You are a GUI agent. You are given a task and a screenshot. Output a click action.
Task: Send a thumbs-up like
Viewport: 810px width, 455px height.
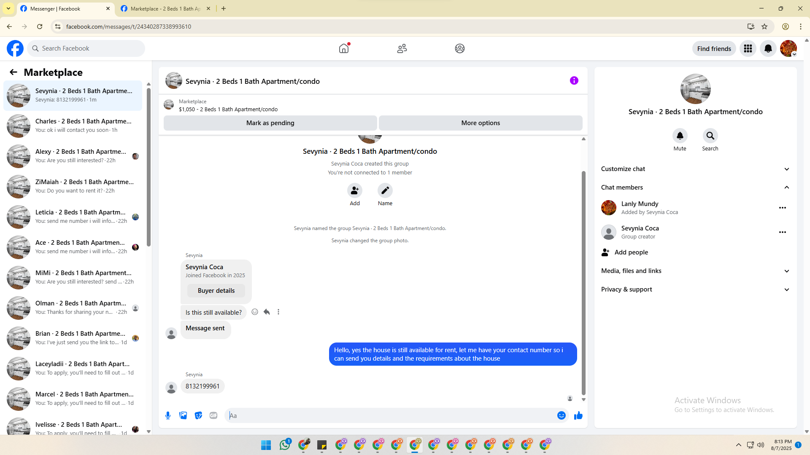578,415
